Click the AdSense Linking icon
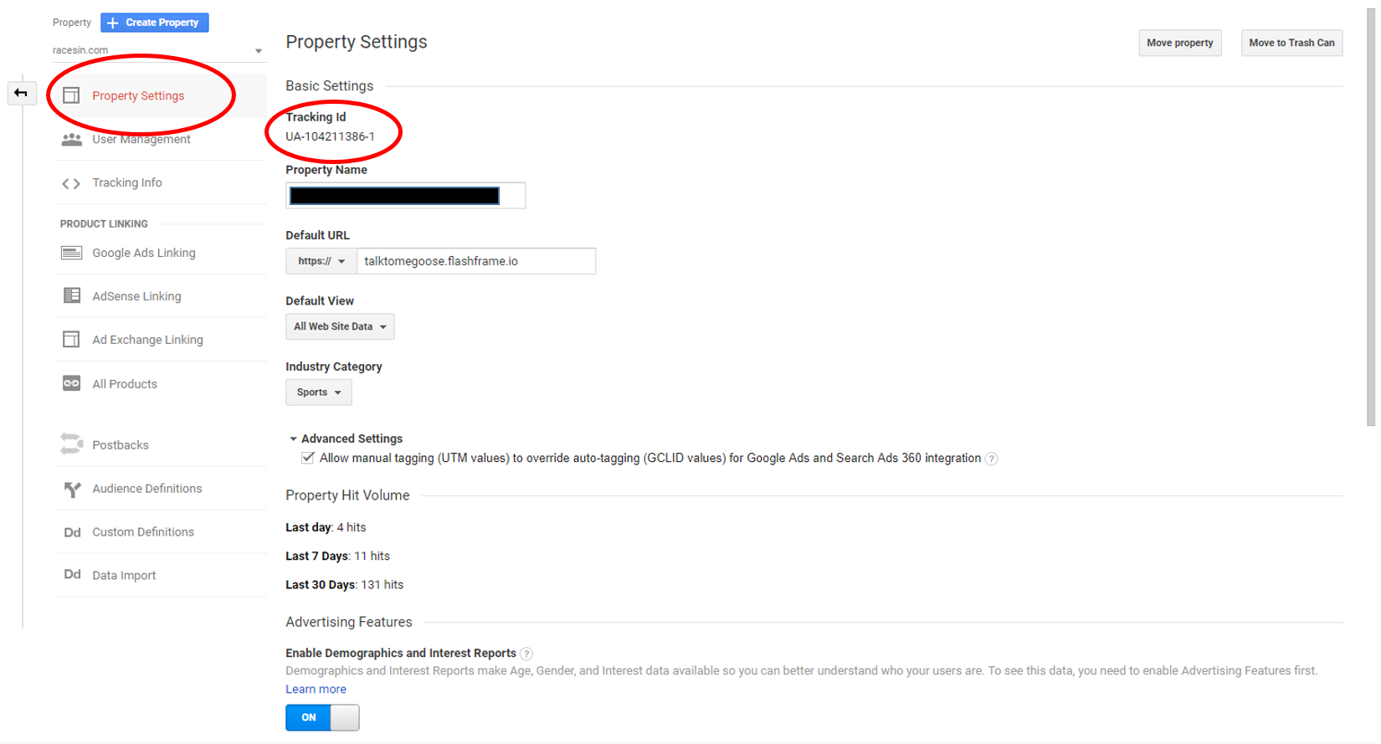Screen dimensions: 1381x744 tap(72, 296)
